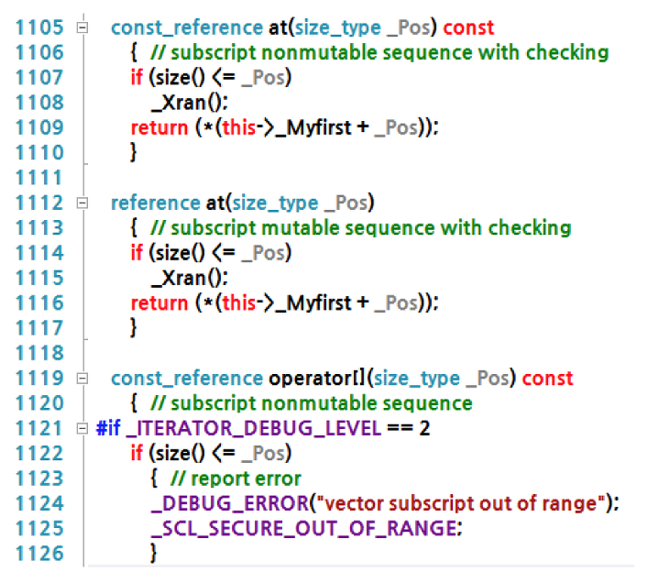648x583 pixels.
Task: Click _DEBUG_ERROR macro on line 1124
Action: click(230, 503)
